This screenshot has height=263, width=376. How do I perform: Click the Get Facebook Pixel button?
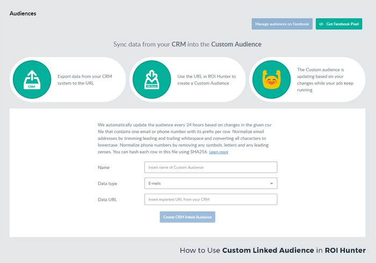(339, 24)
